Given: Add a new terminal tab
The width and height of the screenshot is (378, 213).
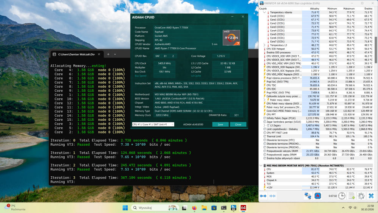Looking at the screenshot, I should (108, 54).
